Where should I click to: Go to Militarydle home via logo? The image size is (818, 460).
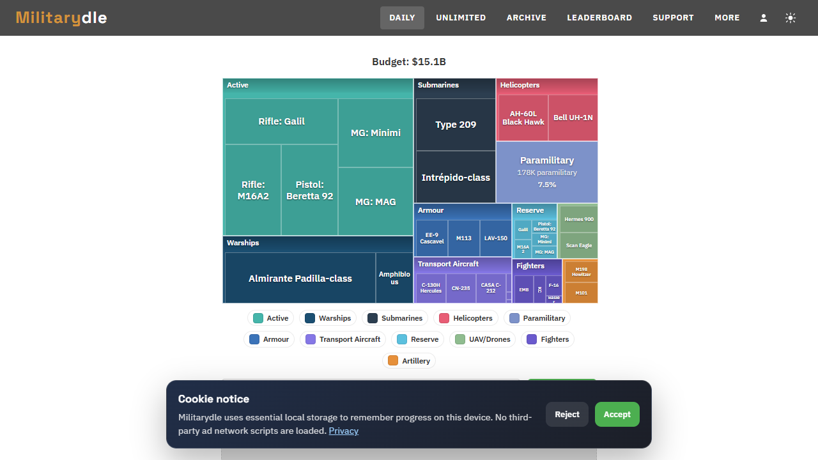tap(61, 18)
